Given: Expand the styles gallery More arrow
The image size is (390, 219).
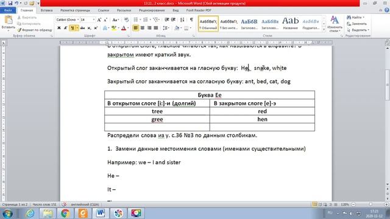Looking at the screenshot, I should [324, 30].
